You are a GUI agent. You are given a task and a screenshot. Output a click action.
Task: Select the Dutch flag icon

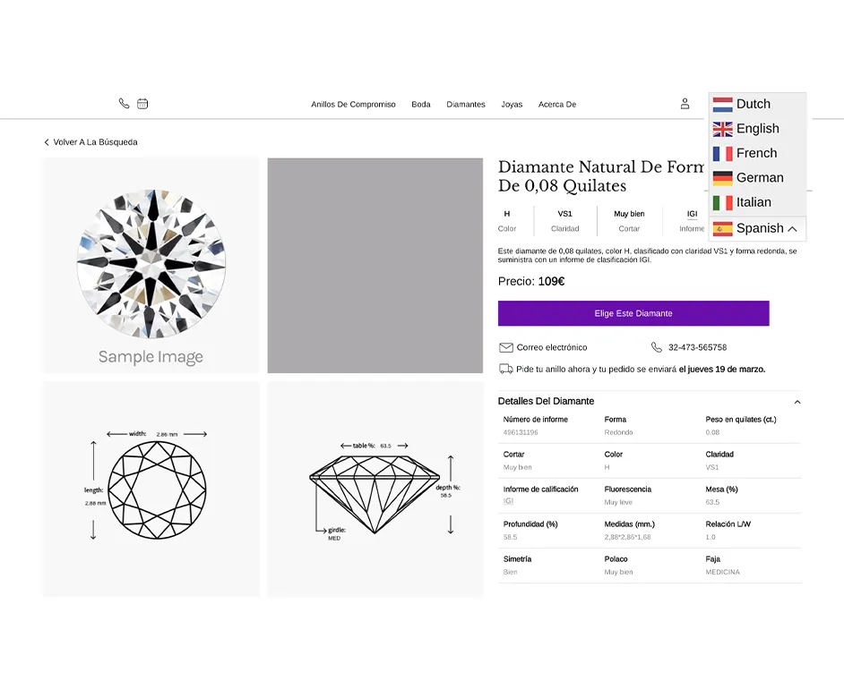[x=721, y=104]
